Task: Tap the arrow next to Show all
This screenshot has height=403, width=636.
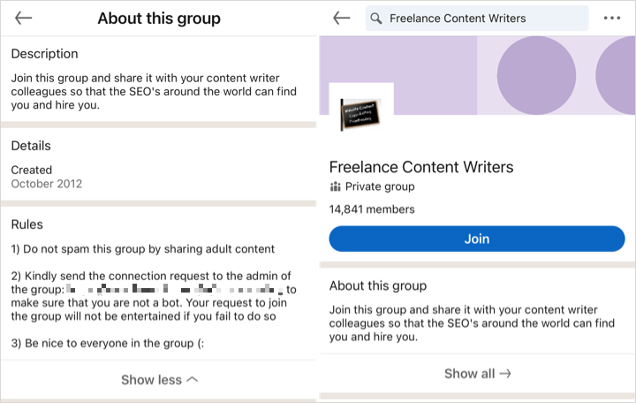Action: click(505, 374)
